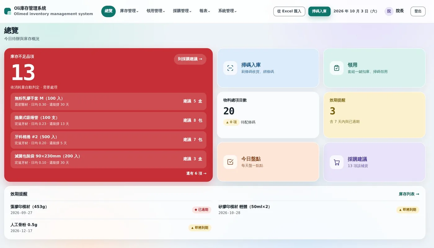Select the 牙科棉捲 #2（500 入）row
Viewport: 434px width, 248px height.
click(x=108, y=140)
